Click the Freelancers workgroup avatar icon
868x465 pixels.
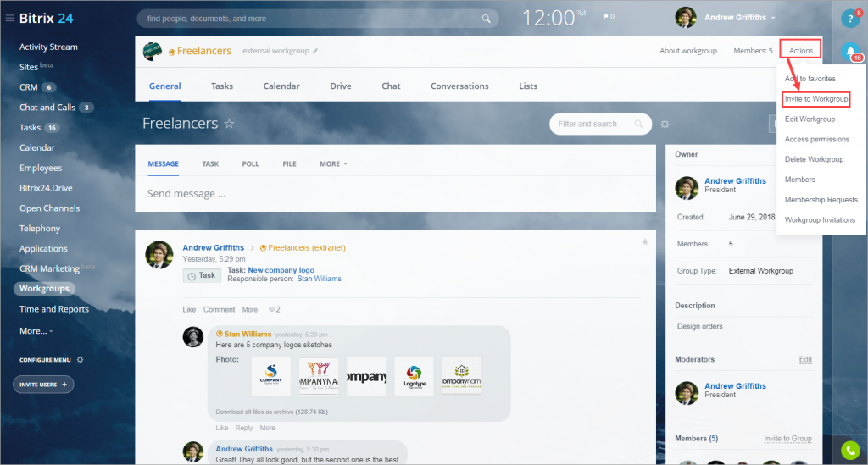153,51
